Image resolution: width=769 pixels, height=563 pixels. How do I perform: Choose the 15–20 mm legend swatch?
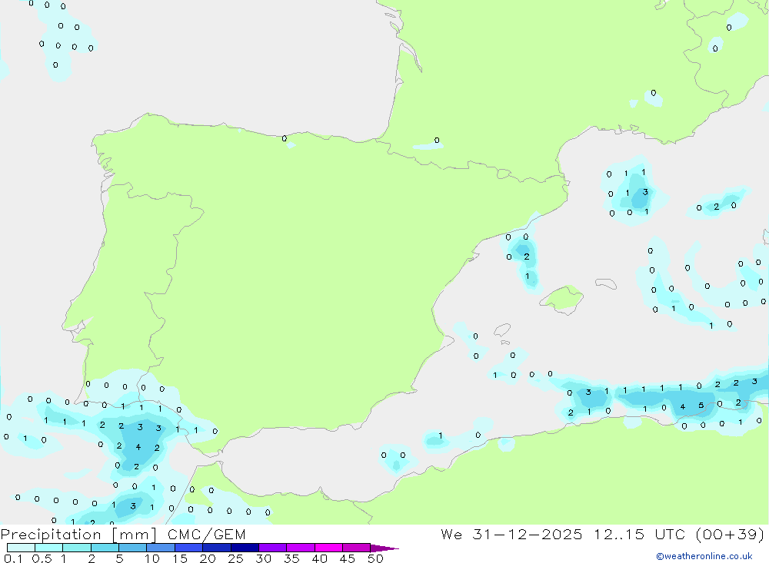pos(189,548)
